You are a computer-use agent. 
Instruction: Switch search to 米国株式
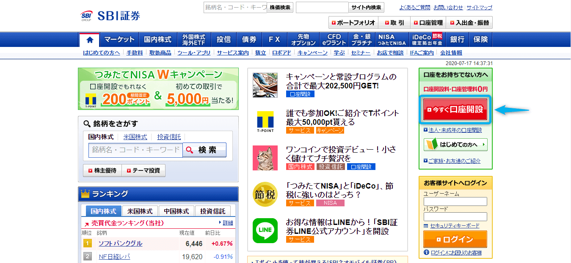[135, 137]
